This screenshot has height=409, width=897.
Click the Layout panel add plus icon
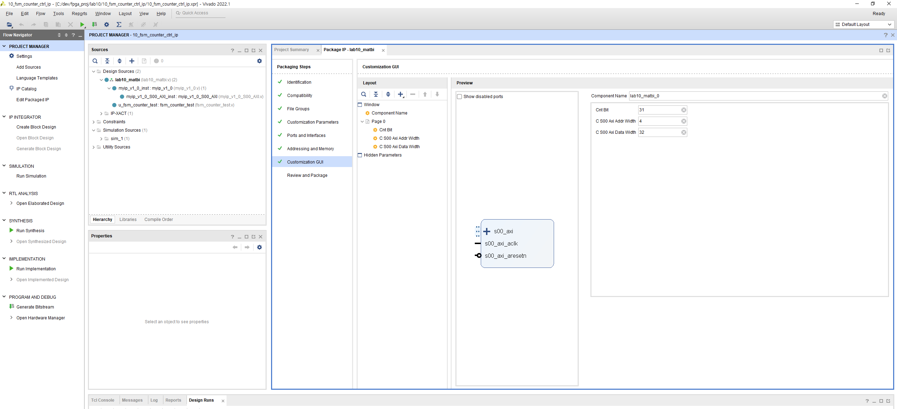pos(400,94)
